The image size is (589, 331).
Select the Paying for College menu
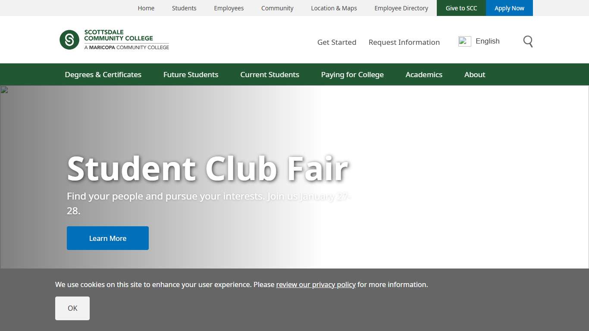click(x=352, y=74)
